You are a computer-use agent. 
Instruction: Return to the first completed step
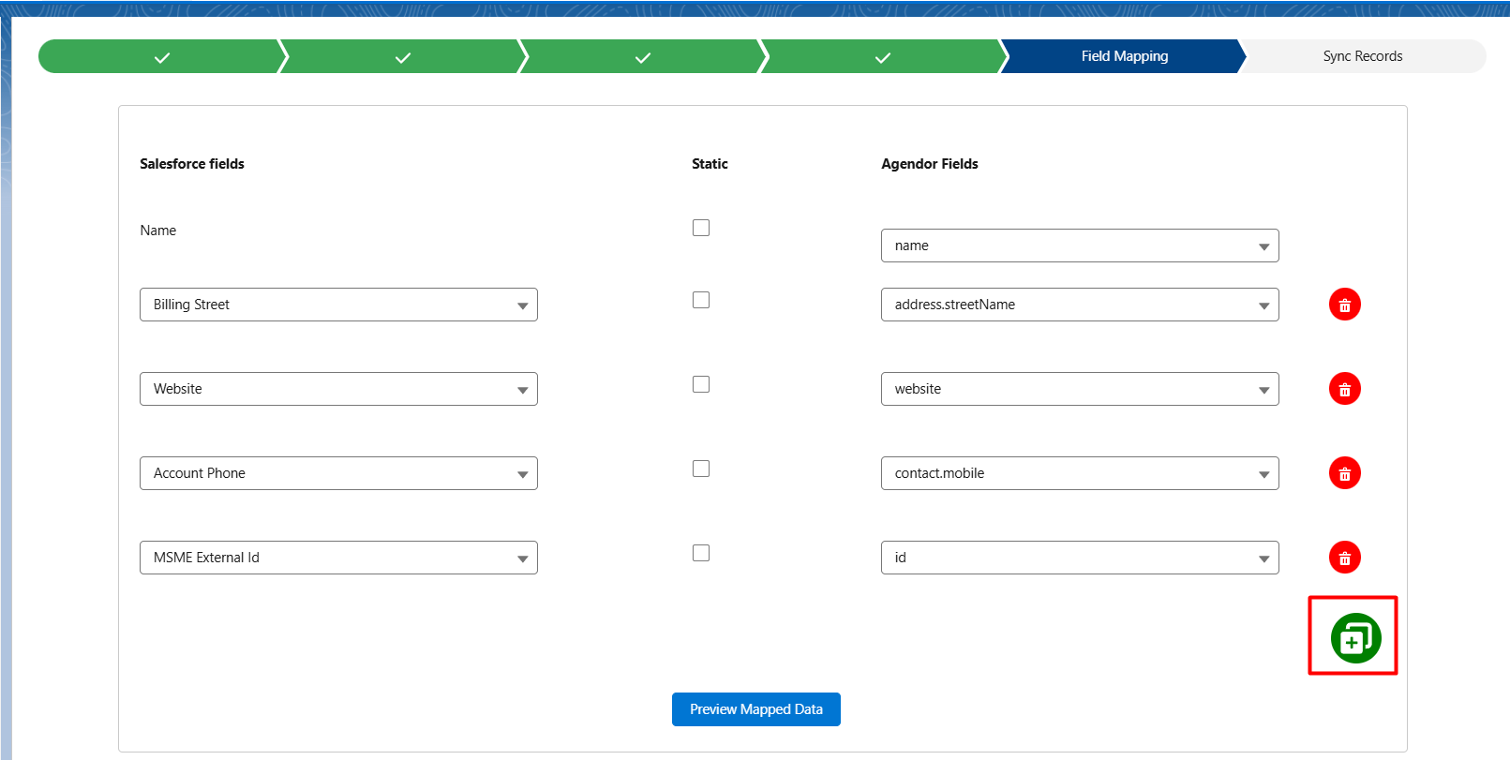tap(161, 57)
